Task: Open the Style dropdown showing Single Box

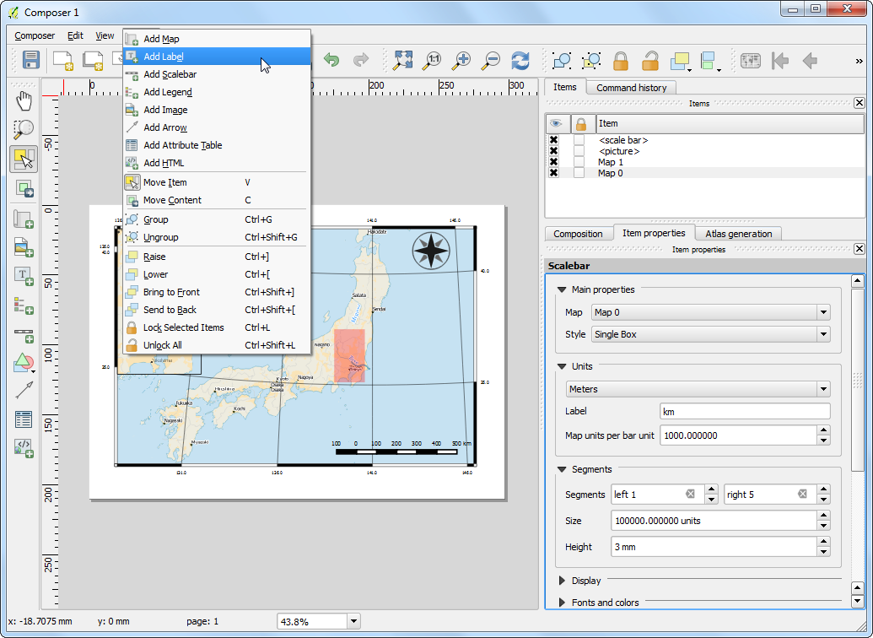Action: (x=710, y=334)
